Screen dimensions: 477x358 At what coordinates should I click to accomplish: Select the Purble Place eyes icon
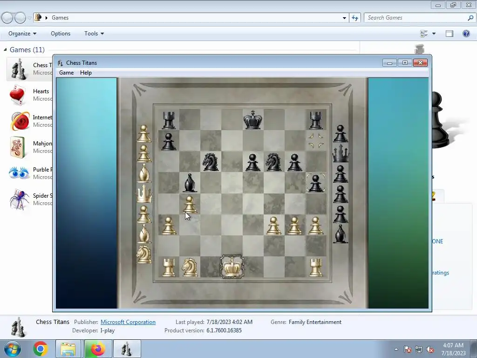pos(19,173)
